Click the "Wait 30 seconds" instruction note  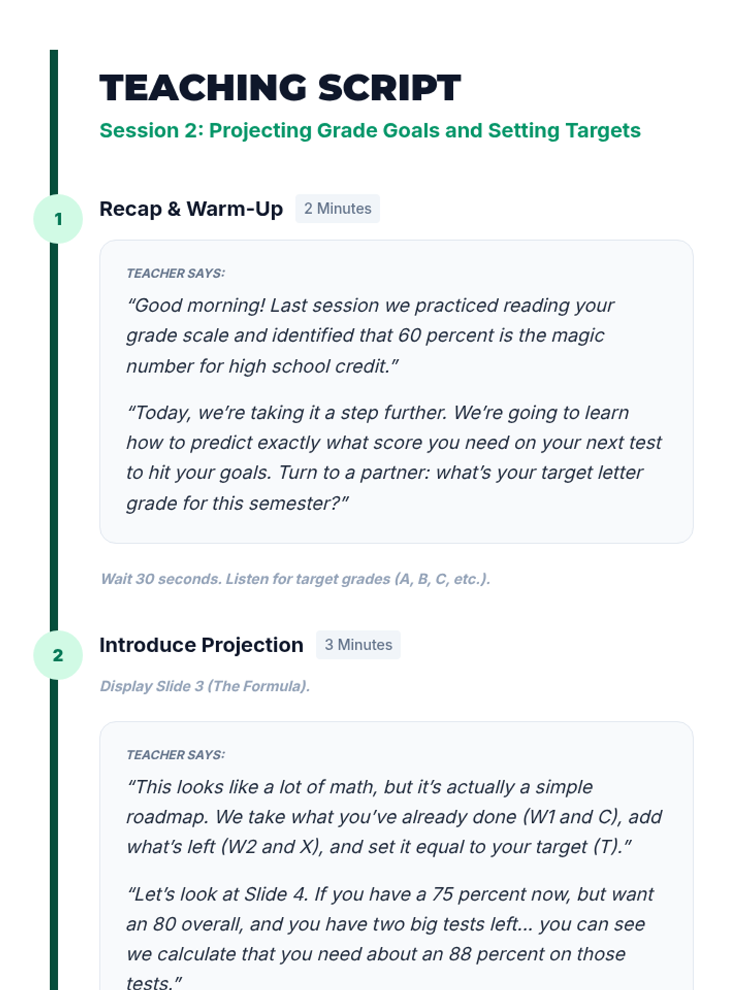[x=295, y=579]
